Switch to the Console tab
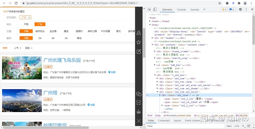Viewport: 255px width, 129px height. (181, 10)
